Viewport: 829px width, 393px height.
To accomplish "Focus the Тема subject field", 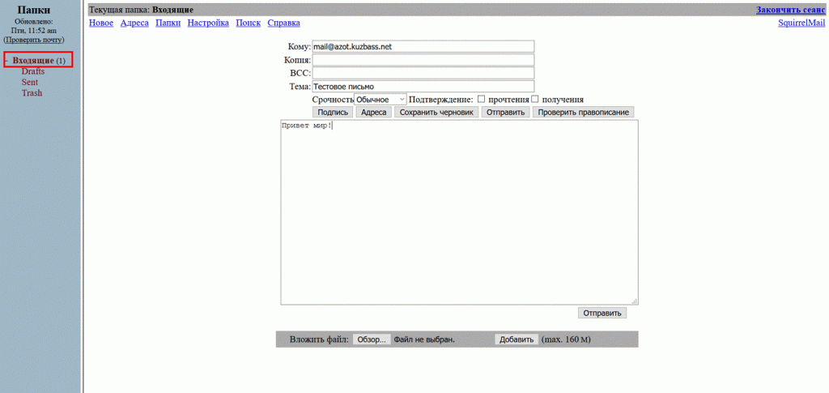I will point(423,86).
